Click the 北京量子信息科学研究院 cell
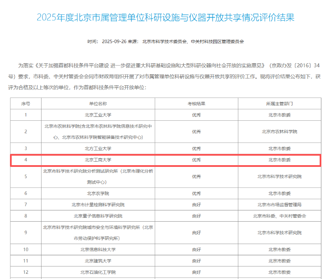 coord(98,216)
